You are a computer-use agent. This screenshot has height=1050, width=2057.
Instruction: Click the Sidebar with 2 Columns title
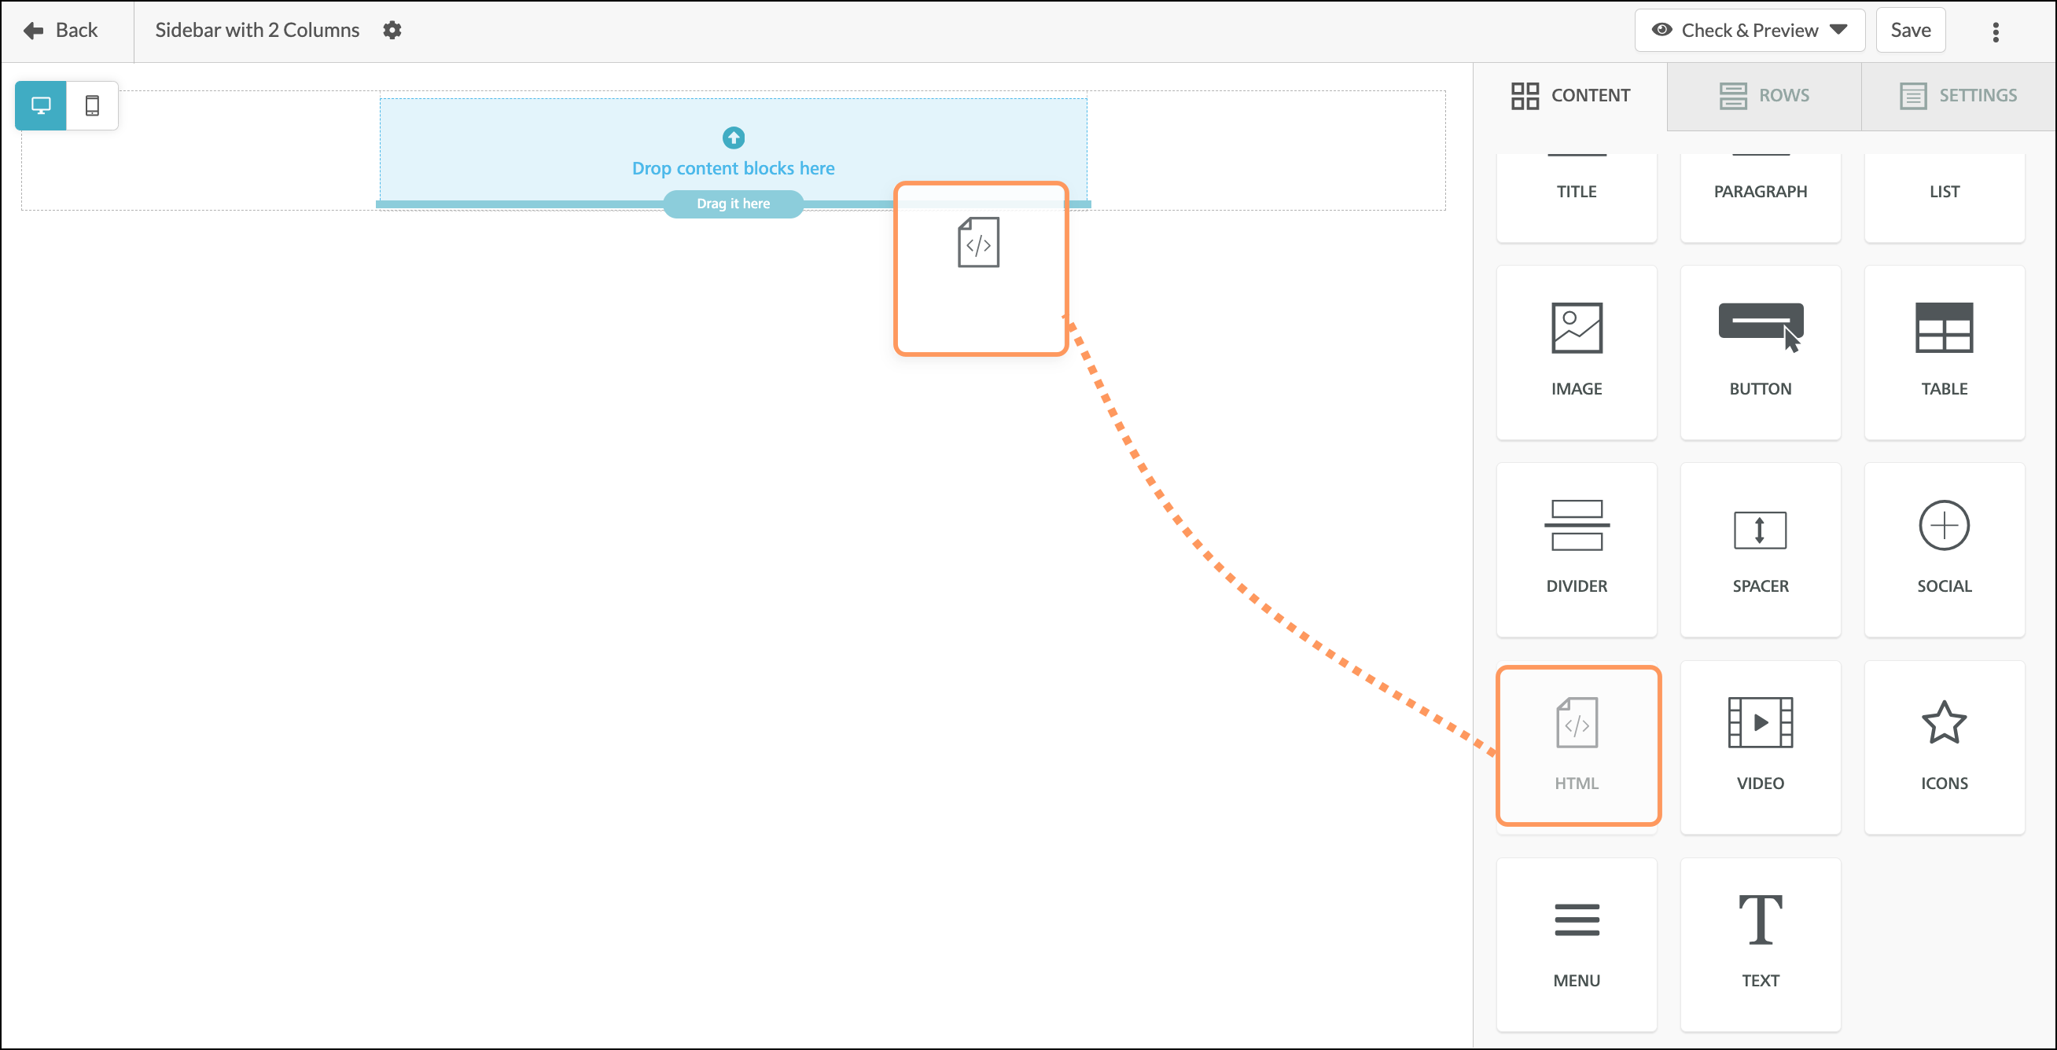(257, 31)
